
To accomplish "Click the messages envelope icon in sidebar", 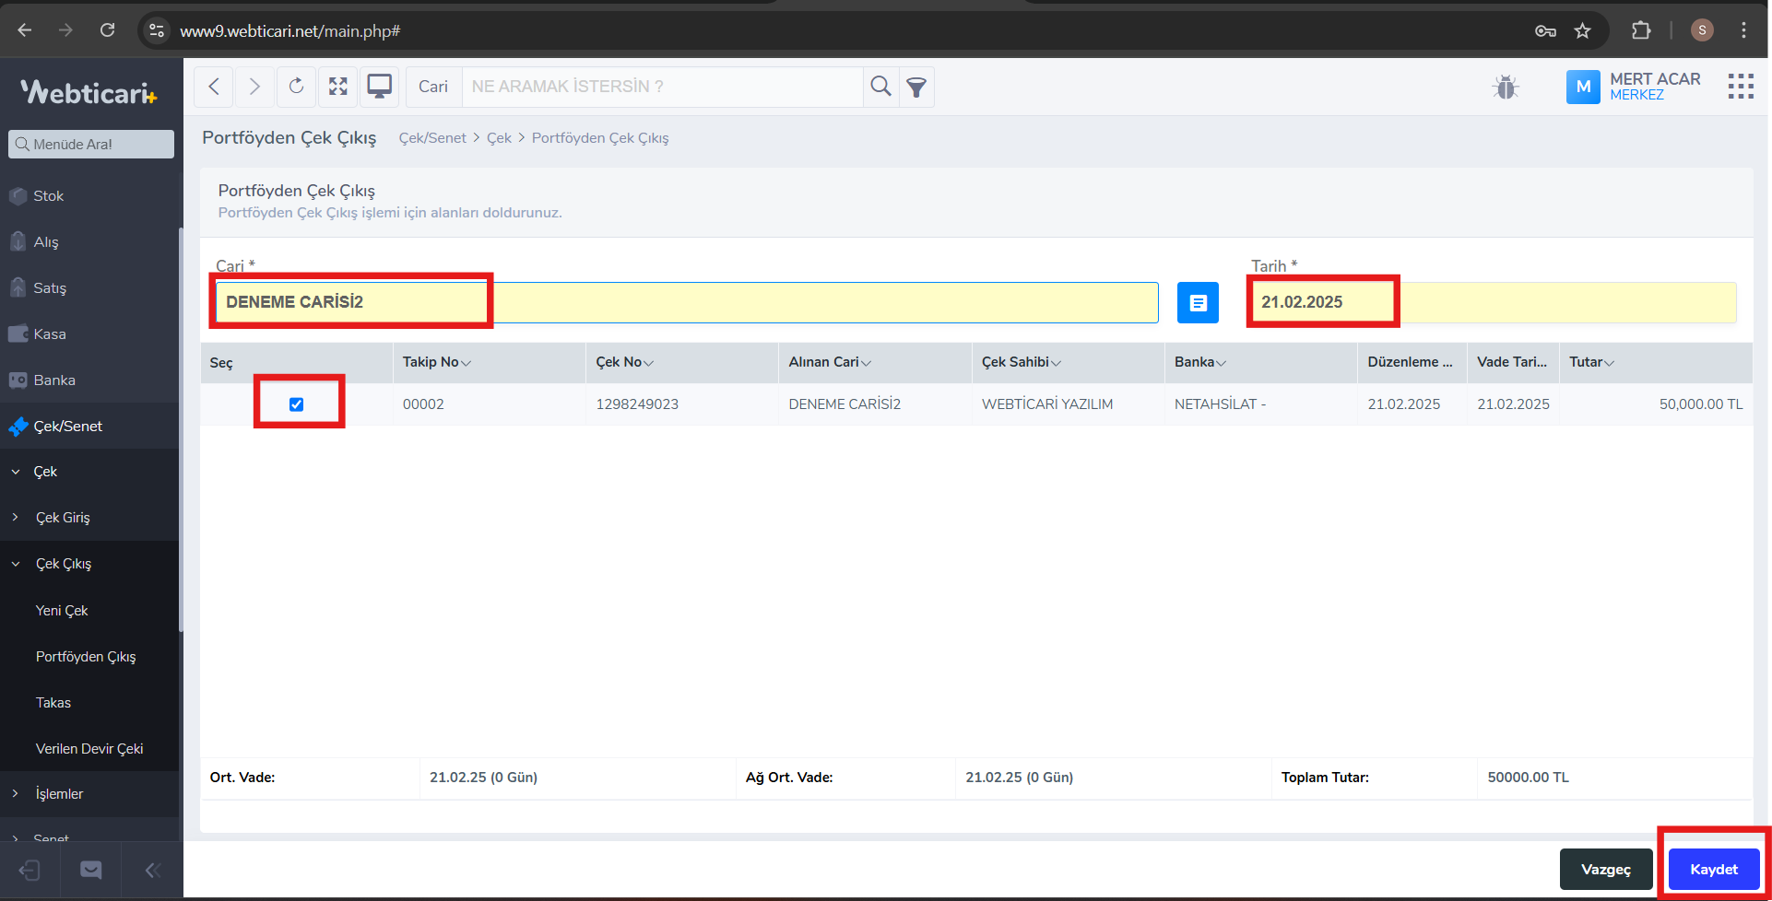I will pyautogui.click(x=90, y=870).
